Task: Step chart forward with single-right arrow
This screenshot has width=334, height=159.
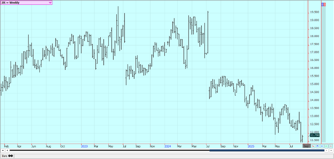Action: [327, 150]
